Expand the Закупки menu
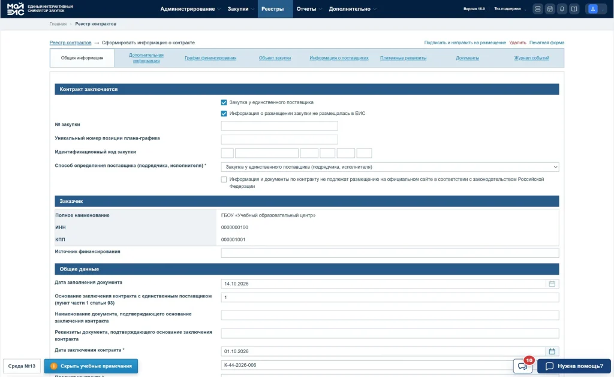The image size is (614, 377). coord(240,9)
